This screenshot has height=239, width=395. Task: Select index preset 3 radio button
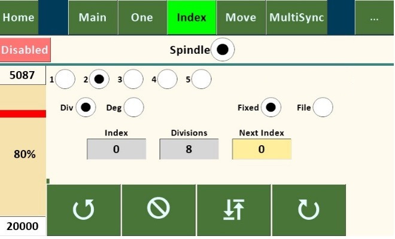coord(133,78)
